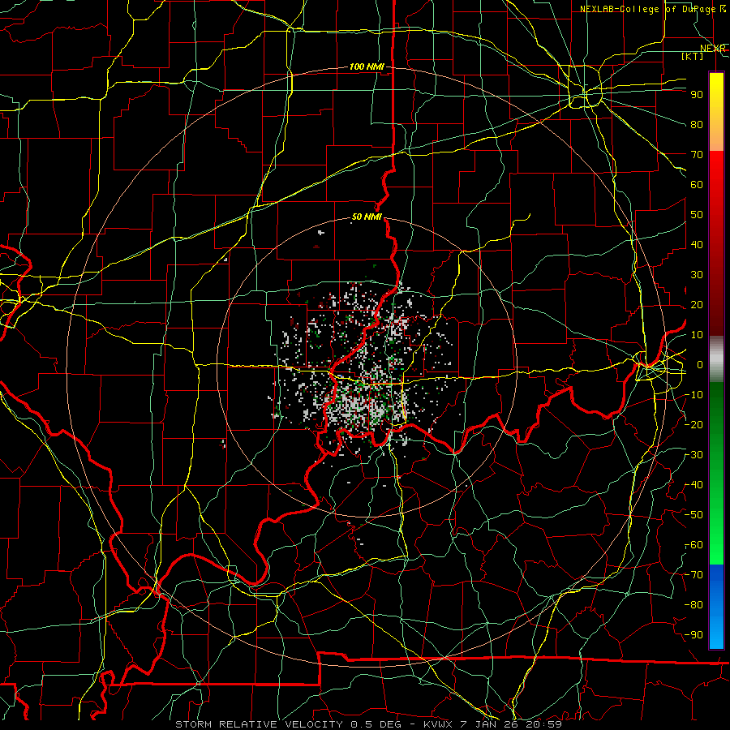Select the 20 value on the velocity scale
Viewport: 730px width, 730px height.
click(697, 305)
